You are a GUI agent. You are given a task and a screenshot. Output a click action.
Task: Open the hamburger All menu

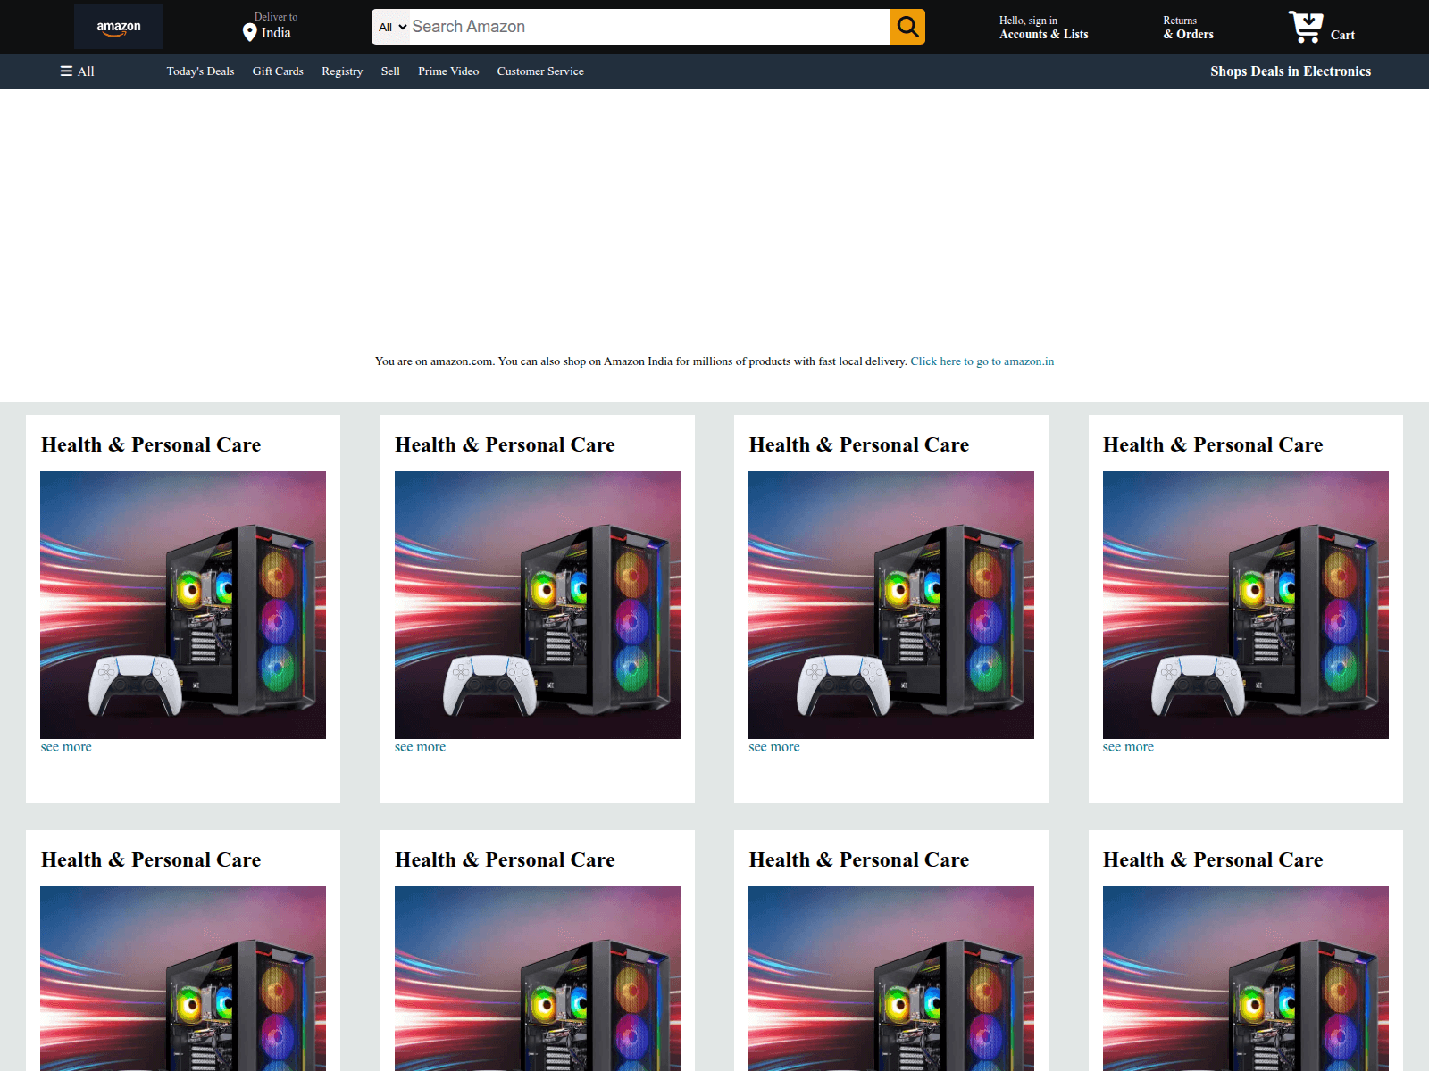[x=77, y=71]
